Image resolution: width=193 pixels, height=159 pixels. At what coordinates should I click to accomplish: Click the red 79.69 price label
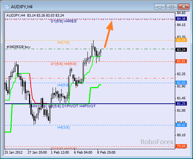point(181,146)
